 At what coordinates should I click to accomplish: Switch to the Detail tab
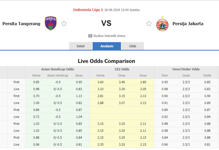point(81,46)
